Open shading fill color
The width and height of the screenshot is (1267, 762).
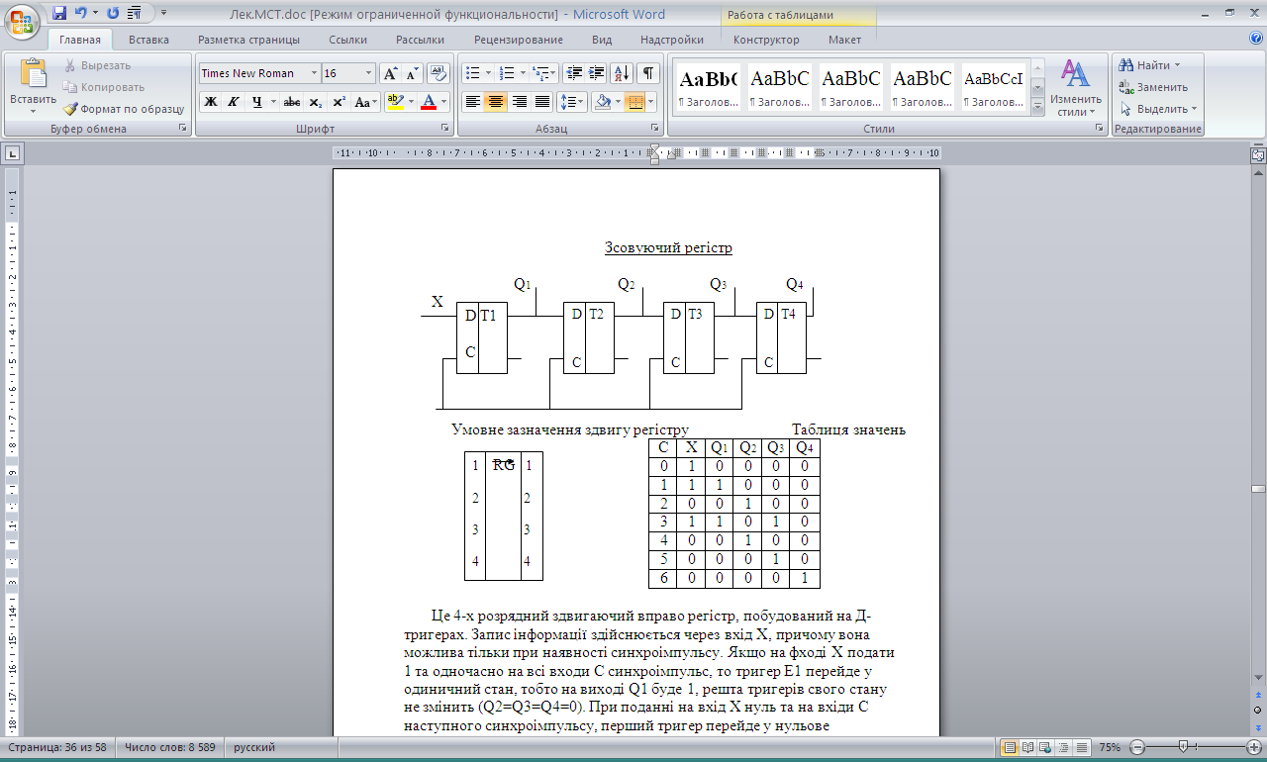click(x=604, y=101)
